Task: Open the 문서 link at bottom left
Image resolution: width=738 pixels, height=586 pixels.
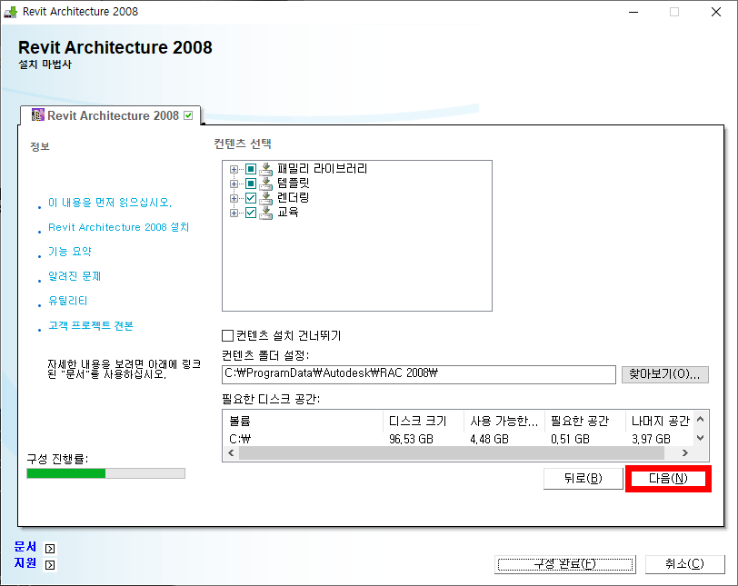Action: pos(25,547)
